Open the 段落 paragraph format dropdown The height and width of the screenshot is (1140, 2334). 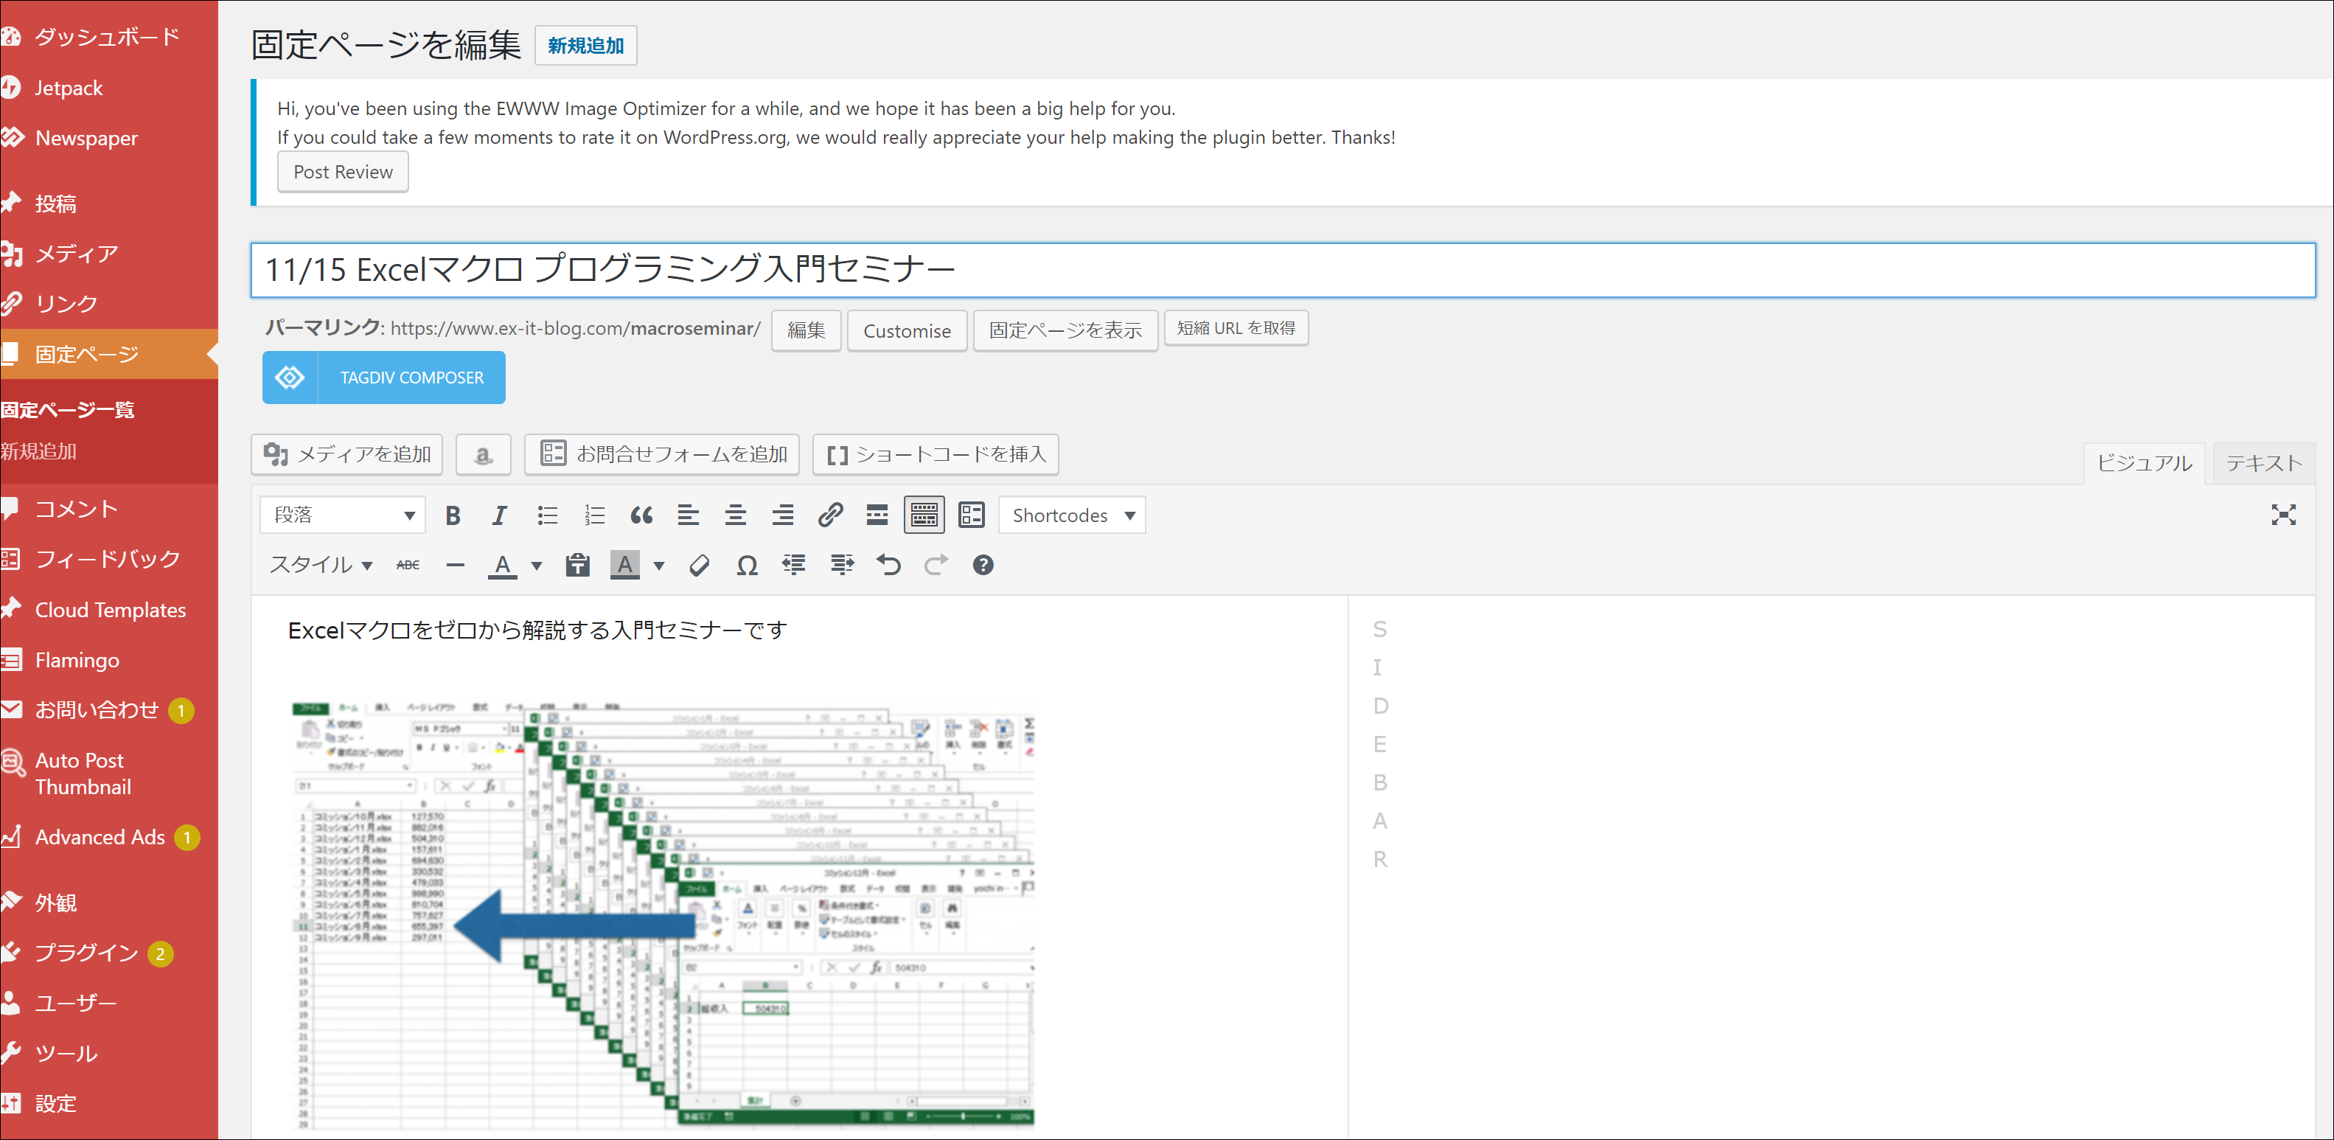tap(343, 515)
